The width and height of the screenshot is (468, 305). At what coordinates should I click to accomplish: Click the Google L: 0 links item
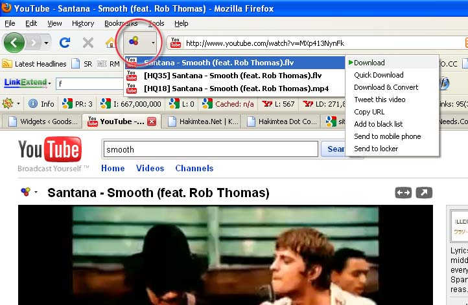click(181, 104)
